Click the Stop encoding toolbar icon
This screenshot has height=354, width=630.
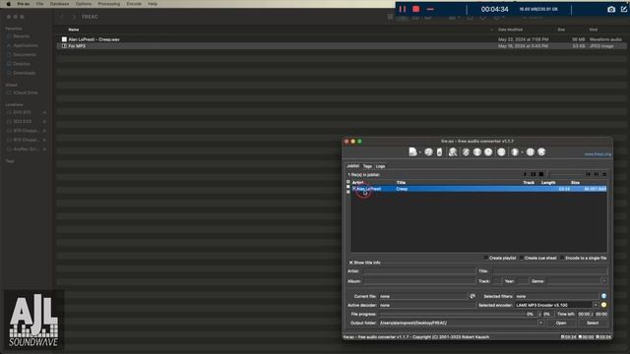coord(541,152)
